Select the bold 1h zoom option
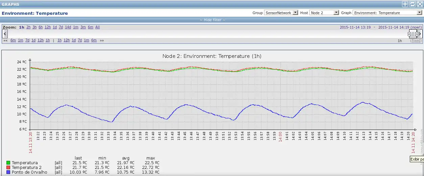The width and height of the screenshot is (424, 176). [22, 27]
